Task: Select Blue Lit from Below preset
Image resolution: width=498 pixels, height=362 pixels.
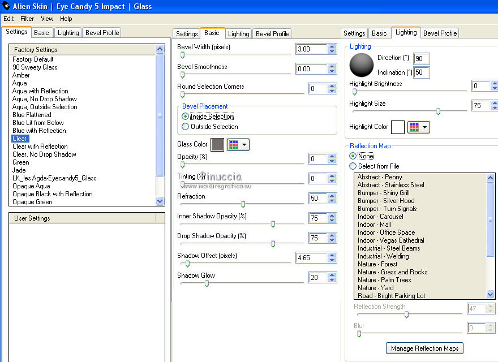Action: coord(38,123)
